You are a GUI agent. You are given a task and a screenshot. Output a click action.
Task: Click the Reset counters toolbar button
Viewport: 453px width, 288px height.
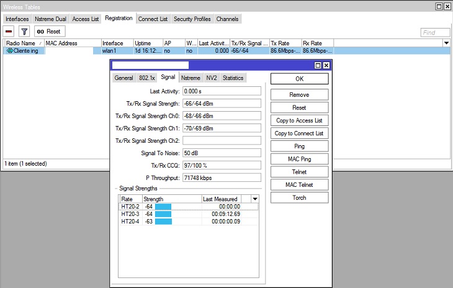pos(48,31)
